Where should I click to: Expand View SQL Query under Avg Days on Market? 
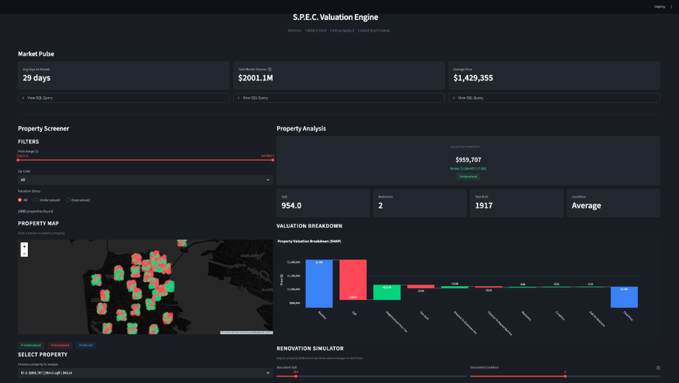[x=123, y=98]
